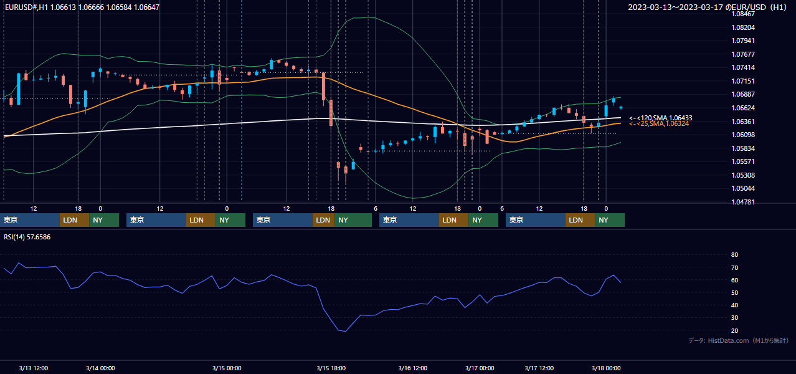
Task: Pick the 1.07151 price axis value
Action: pos(743,81)
